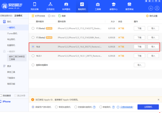Click 越狱工具已转移至工具箱 notice
Viewport: 162px width, 113px height.
[x=17, y=58]
